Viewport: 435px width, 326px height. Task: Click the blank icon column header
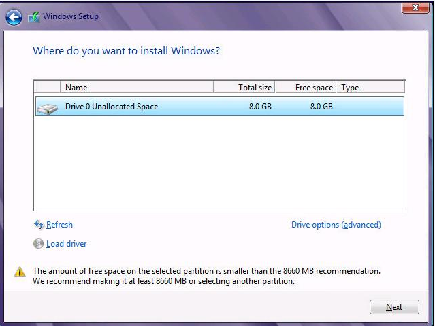click(47, 88)
